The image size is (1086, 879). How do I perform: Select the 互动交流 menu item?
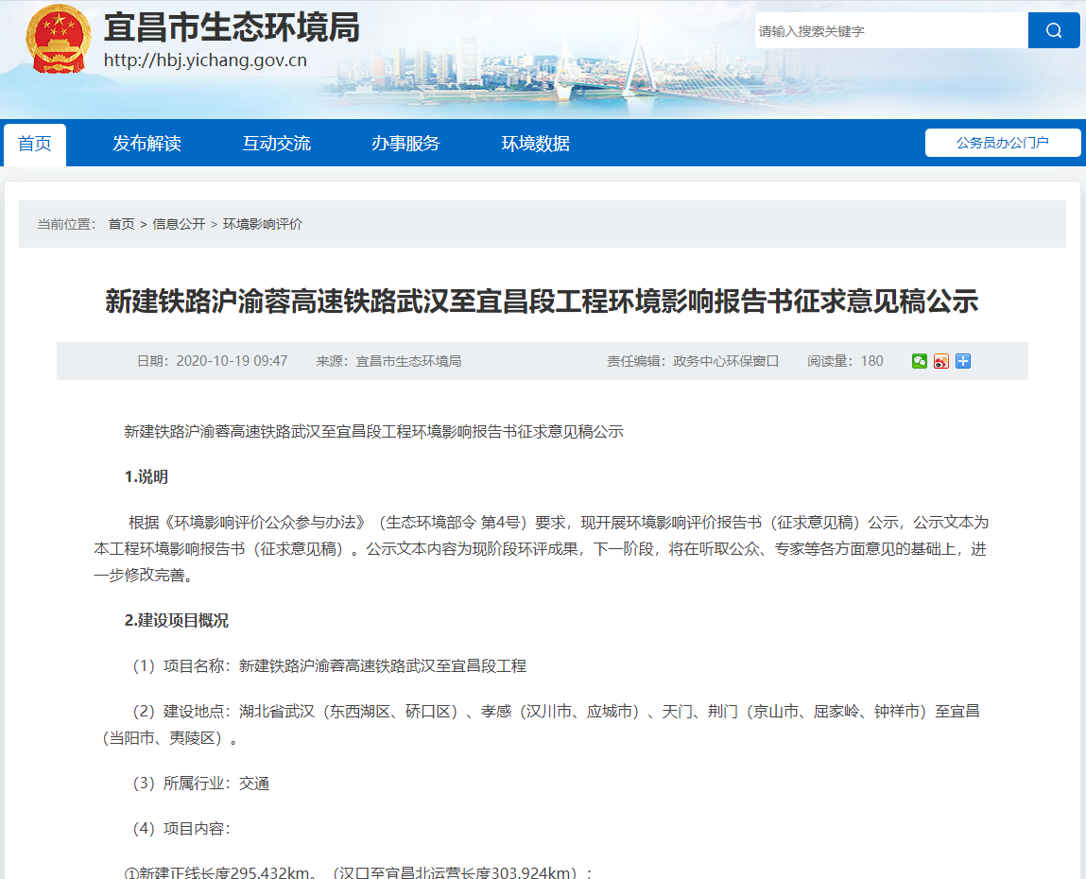(x=276, y=144)
